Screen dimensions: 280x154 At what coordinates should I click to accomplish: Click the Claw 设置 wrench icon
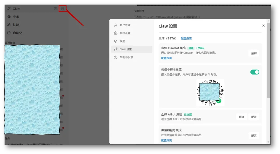116,49
